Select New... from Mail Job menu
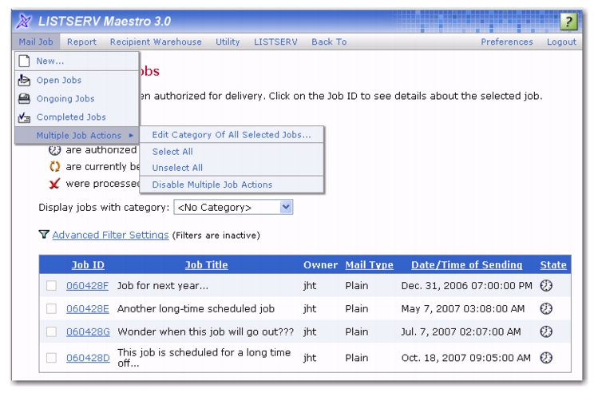 tap(77, 61)
